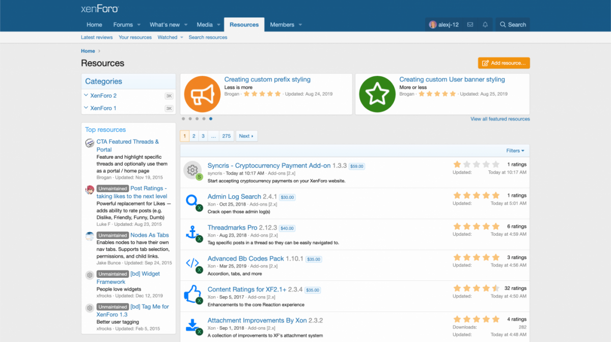The height and width of the screenshot is (342, 611).
Task: Open the What's new dropdown arrow
Action: click(x=186, y=24)
